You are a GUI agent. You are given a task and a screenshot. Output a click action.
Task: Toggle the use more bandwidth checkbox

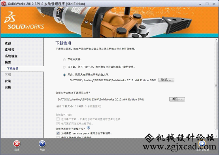(x=58, y=124)
